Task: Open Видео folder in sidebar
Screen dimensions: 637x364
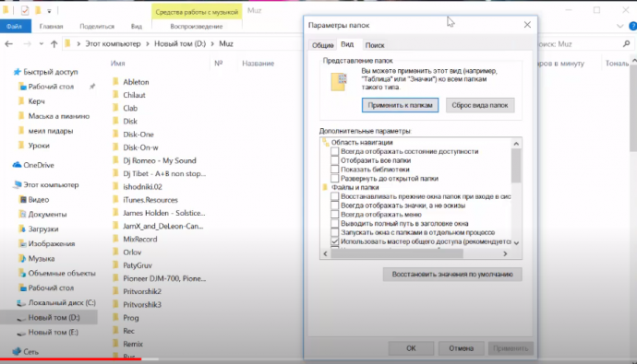Action: pos(34,199)
